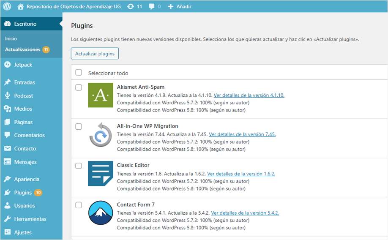The width and height of the screenshot is (388, 240).
Task: Click the Escritorio dashboard icon
Action: coord(8,24)
